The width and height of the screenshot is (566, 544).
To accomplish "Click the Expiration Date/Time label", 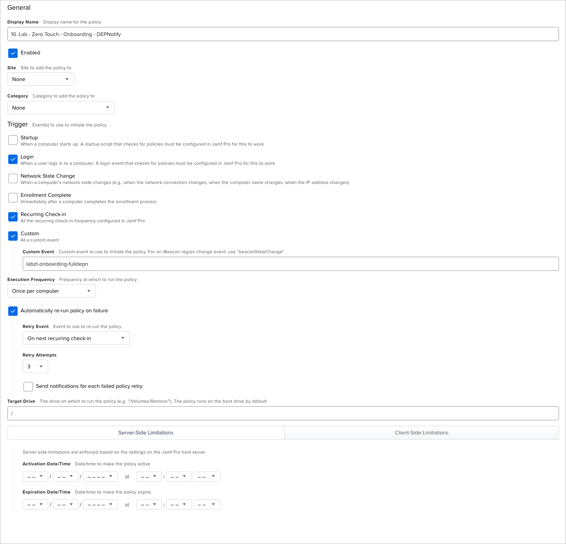I will click(x=47, y=492).
